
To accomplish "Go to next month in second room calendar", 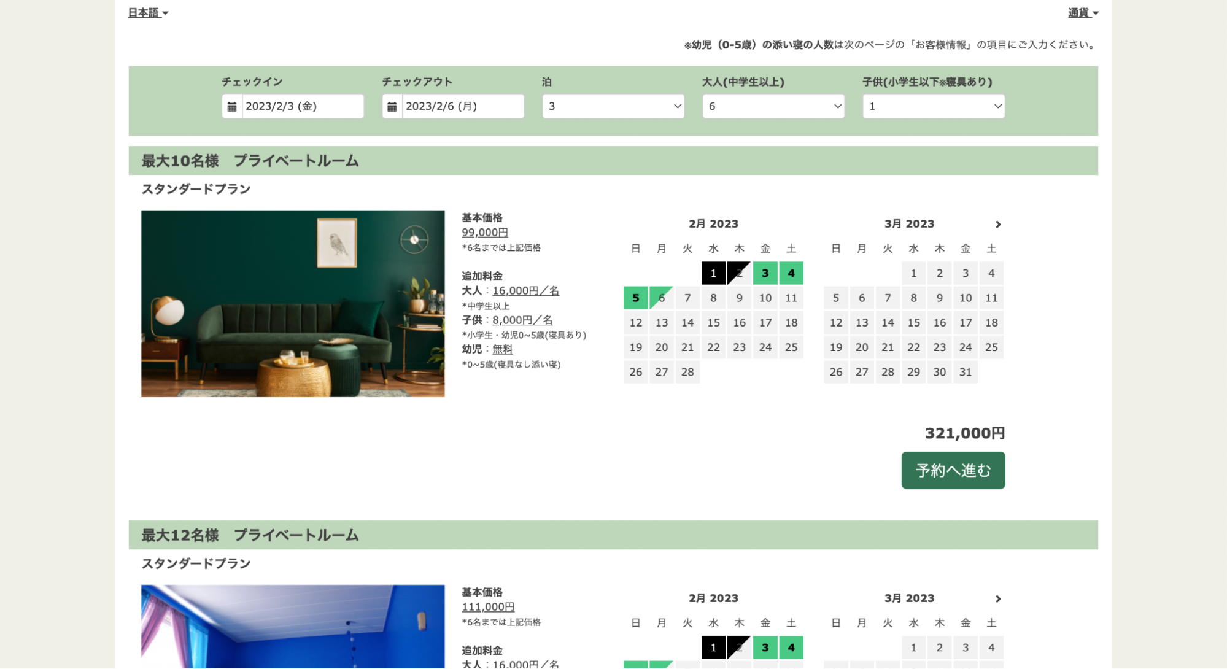I will tap(998, 599).
